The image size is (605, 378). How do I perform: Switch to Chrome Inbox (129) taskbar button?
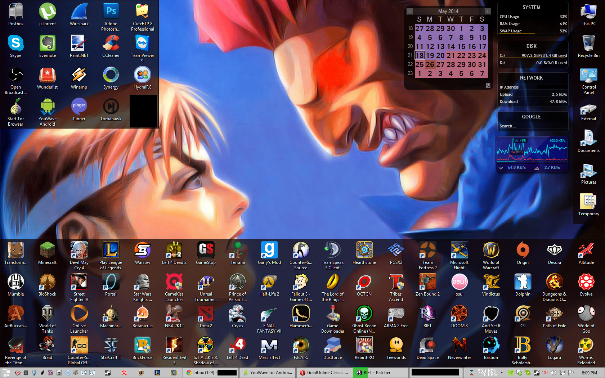[211, 373]
